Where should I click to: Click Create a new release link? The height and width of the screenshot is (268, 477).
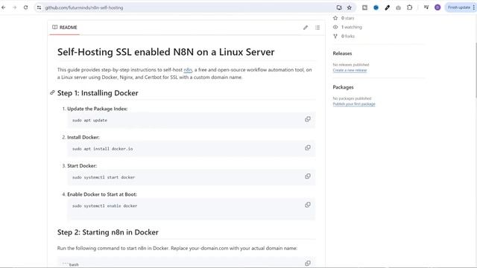point(350,70)
